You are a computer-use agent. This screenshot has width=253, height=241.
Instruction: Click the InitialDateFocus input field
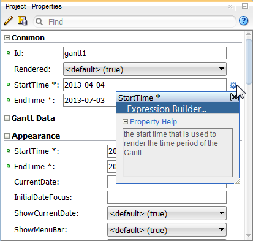point(167,197)
